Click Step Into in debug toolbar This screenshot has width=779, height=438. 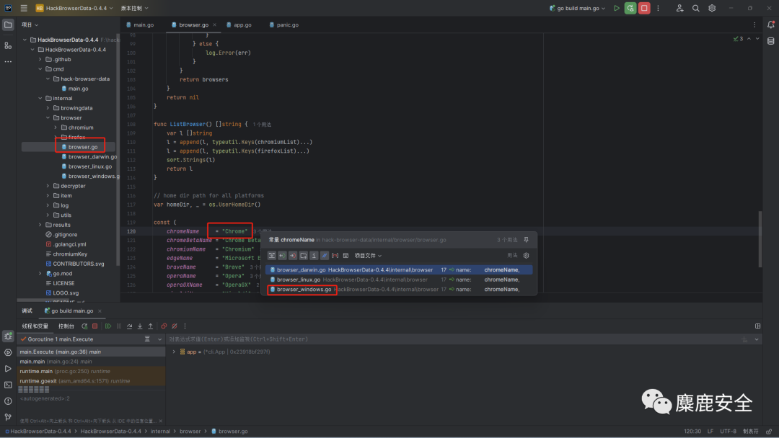coord(140,326)
